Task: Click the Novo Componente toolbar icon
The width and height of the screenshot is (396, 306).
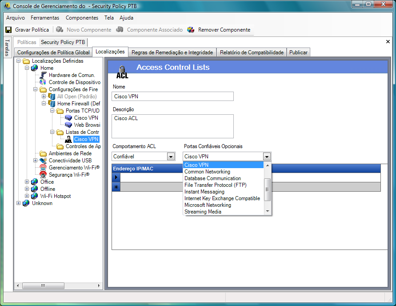Action: [x=60, y=29]
